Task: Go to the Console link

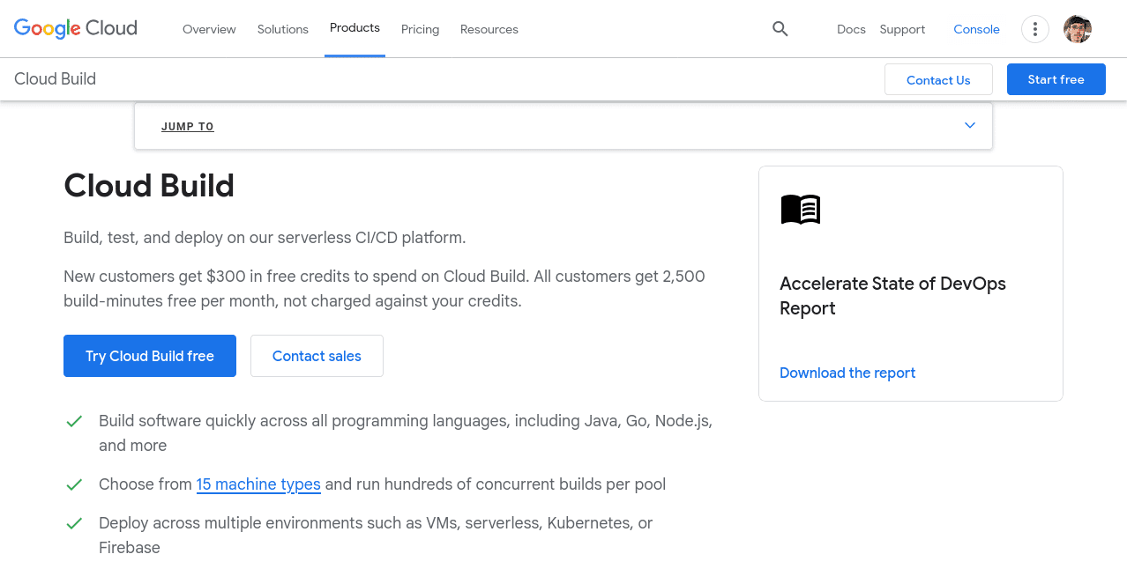Action: [976, 29]
